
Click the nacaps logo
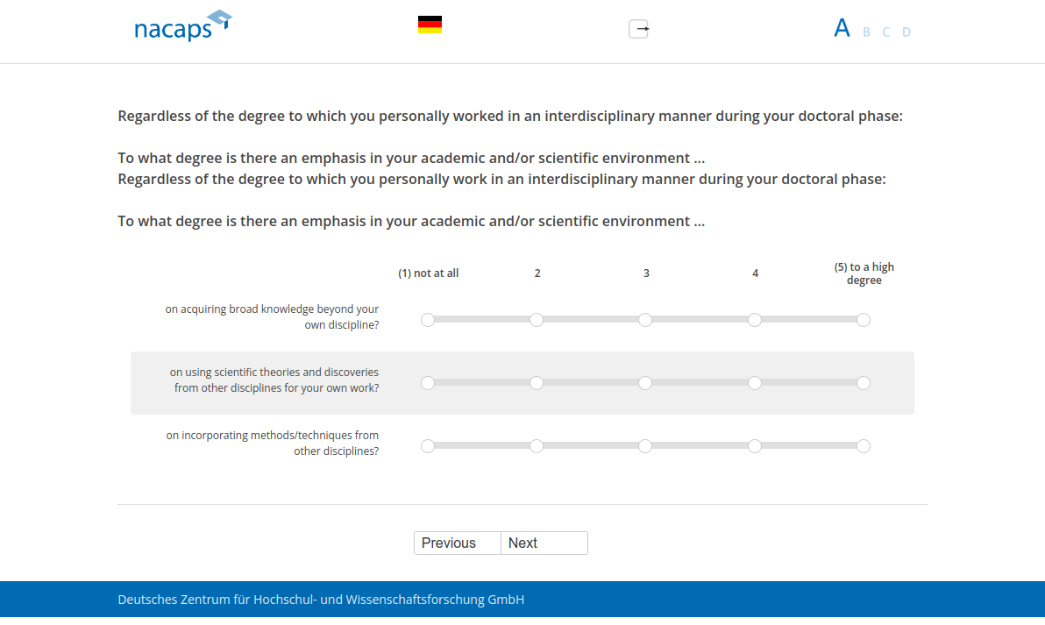coord(182,26)
